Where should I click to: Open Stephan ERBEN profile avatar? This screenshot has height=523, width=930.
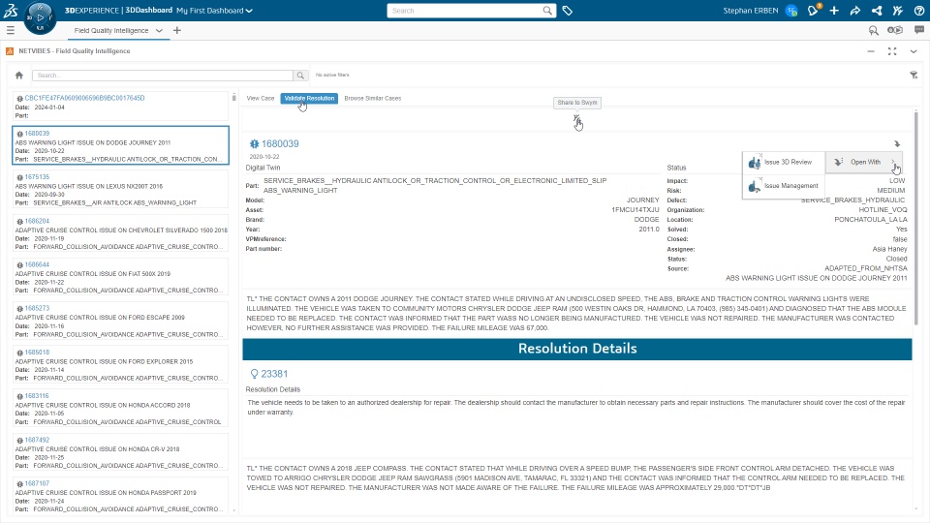[791, 11]
